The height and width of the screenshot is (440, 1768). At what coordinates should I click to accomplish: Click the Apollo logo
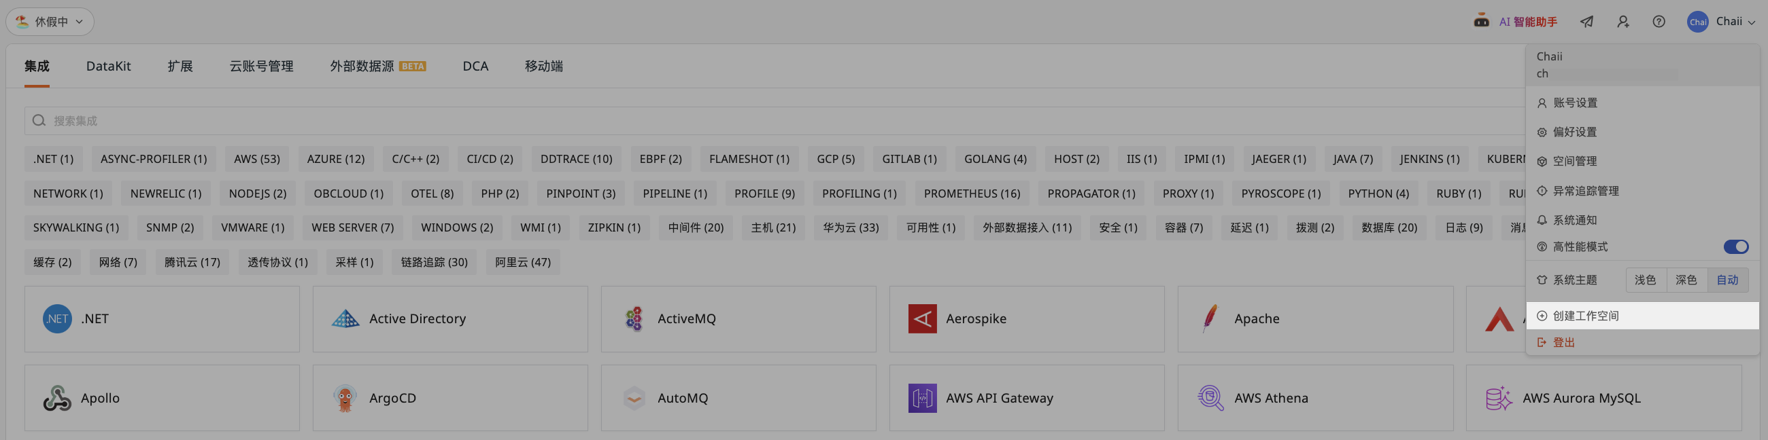[x=57, y=398]
